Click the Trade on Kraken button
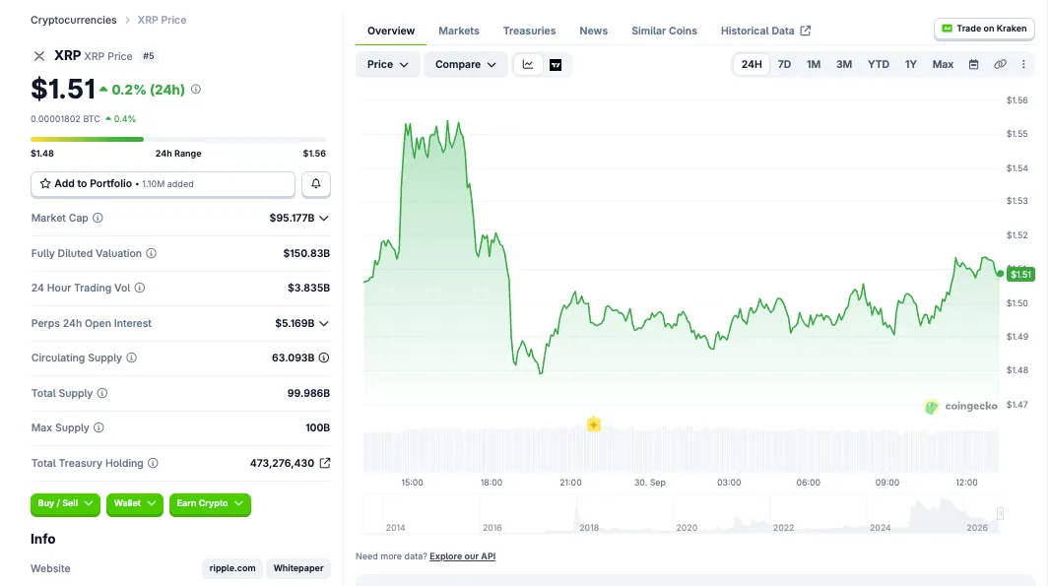This screenshot has width=1050, height=586. coord(984,29)
